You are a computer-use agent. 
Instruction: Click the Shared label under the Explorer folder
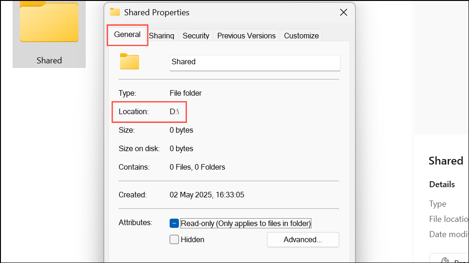(49, 61)
